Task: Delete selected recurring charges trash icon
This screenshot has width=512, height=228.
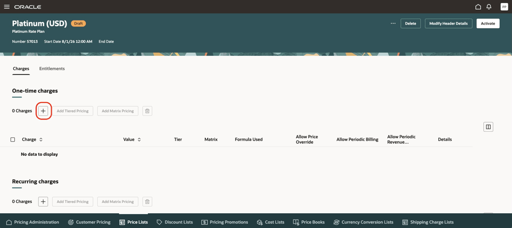Action: [147, 201]
